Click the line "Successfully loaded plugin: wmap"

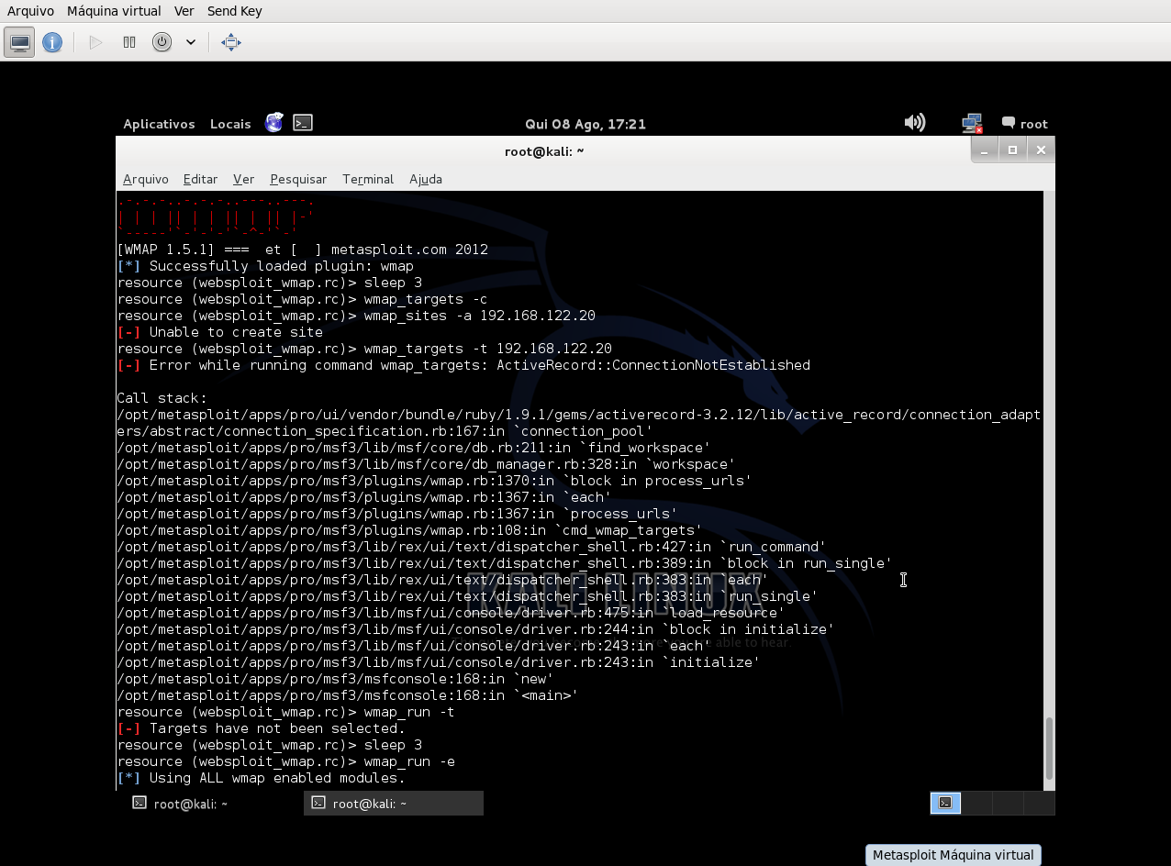(265, 266)
